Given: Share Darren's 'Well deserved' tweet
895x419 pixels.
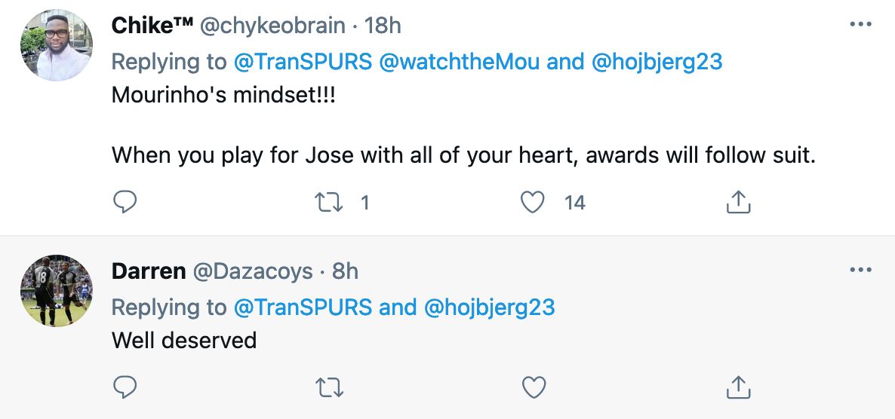Looking at the screenshot, I should pos(738,387).
